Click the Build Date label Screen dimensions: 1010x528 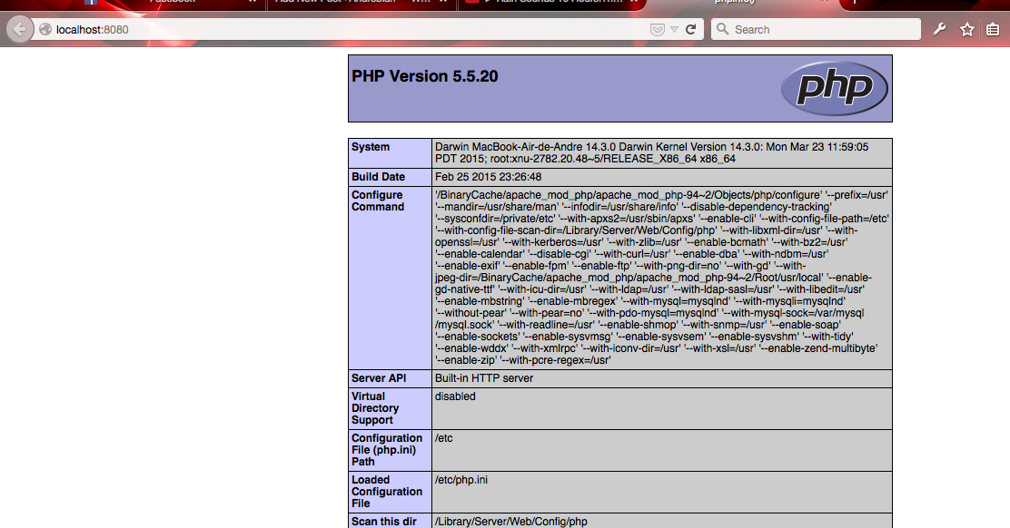[x=378, y=177]
